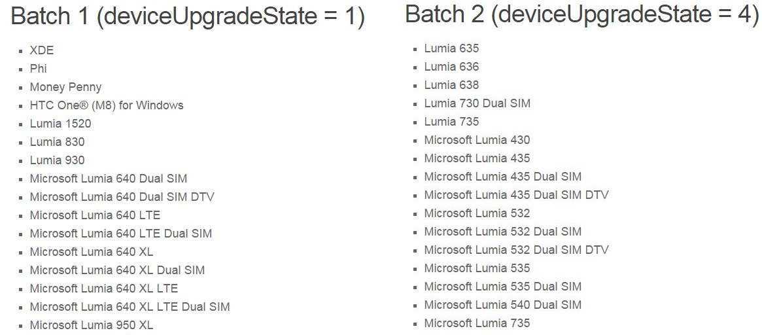Click the Microsoft Lumia 950 XL entry
This screenshot has height=335, width=762.
tap(92, 325)
